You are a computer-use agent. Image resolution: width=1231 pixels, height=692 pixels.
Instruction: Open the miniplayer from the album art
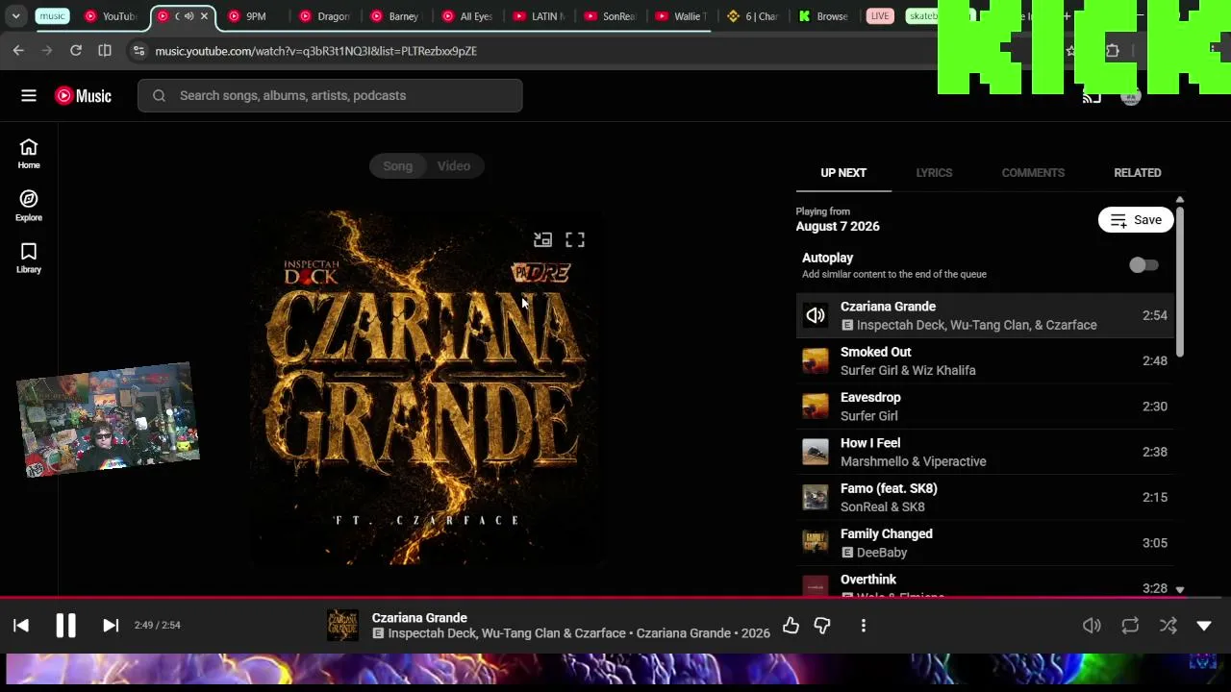tap(543, 239)
